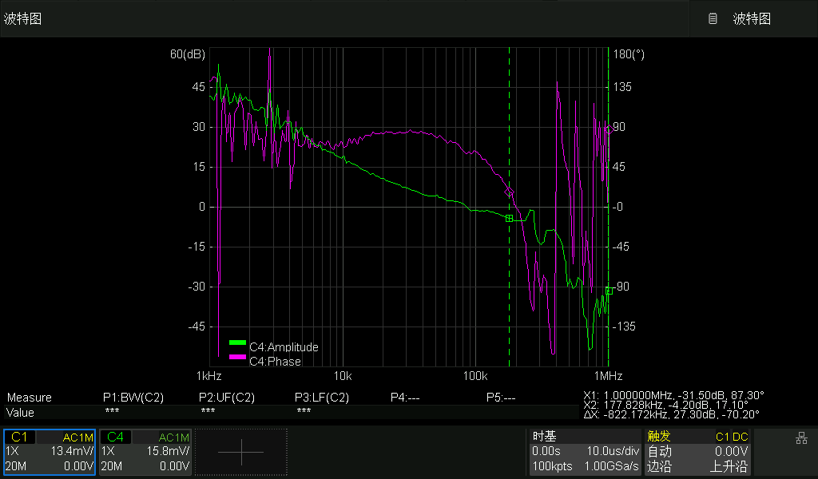Select the C4 channel box

click(145, 452)
